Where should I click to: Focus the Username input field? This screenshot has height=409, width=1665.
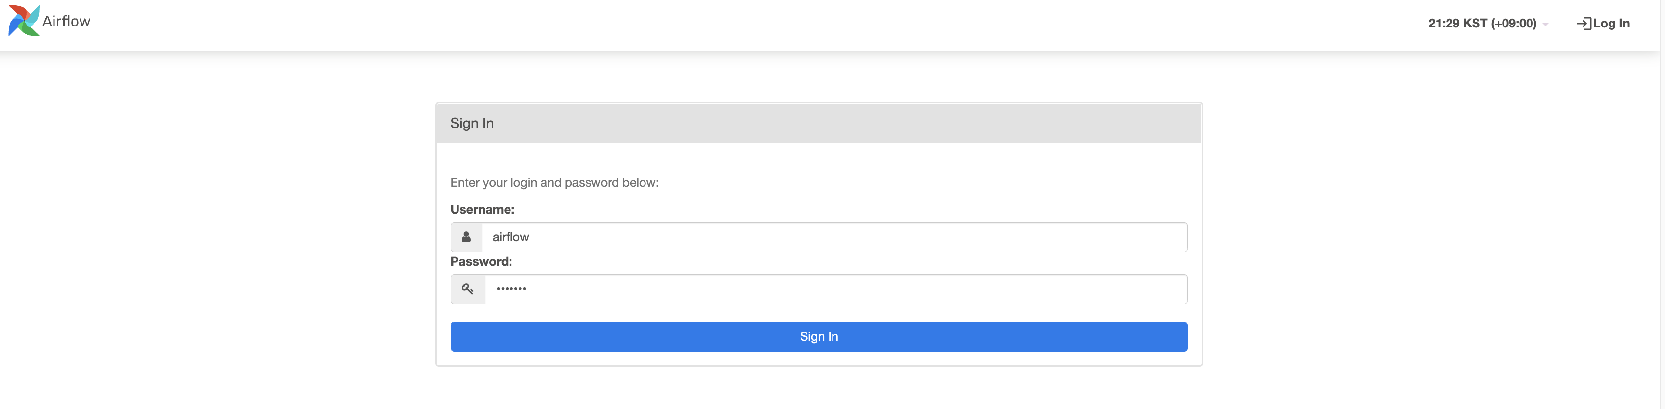tap(834, 237)
